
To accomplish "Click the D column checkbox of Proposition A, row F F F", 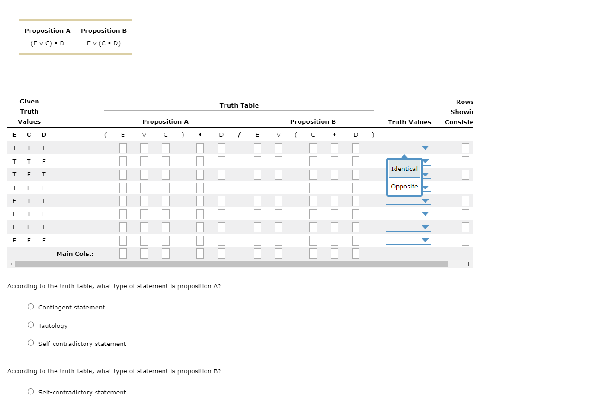I will coord(221,240).
